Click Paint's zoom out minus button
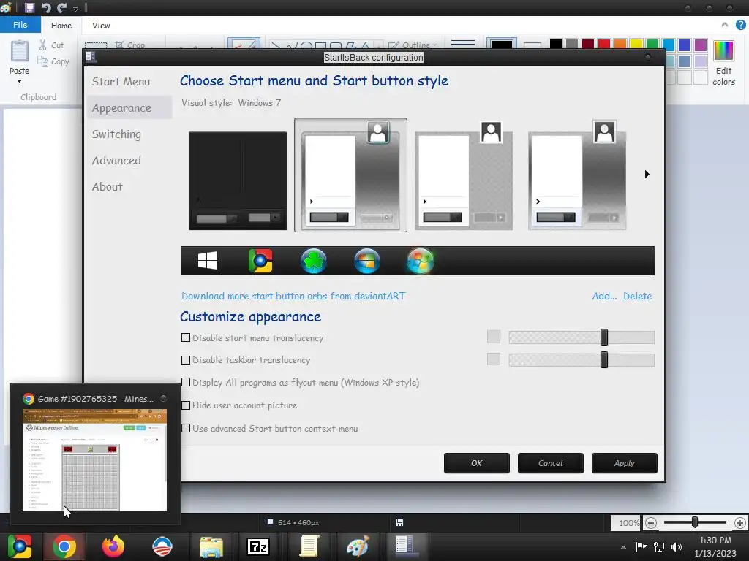749x561 pixels. pos(650,523)
